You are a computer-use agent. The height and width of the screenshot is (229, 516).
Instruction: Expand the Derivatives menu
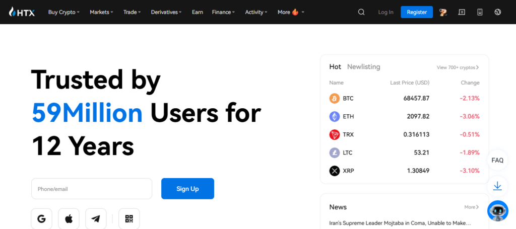pos(167,12)
